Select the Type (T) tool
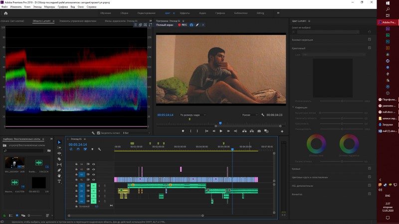399x224 pixels. coord(59,181)
